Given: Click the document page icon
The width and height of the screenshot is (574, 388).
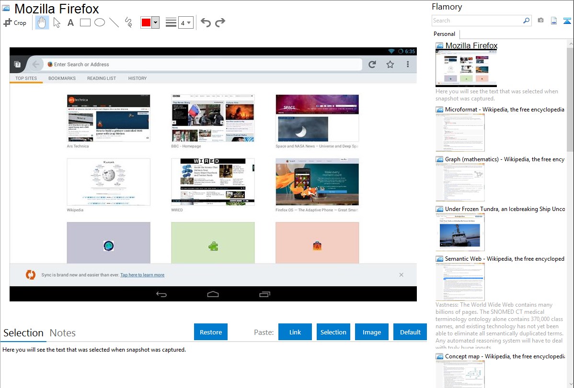Looking at the screenshot, I should (x=554, y=21).
